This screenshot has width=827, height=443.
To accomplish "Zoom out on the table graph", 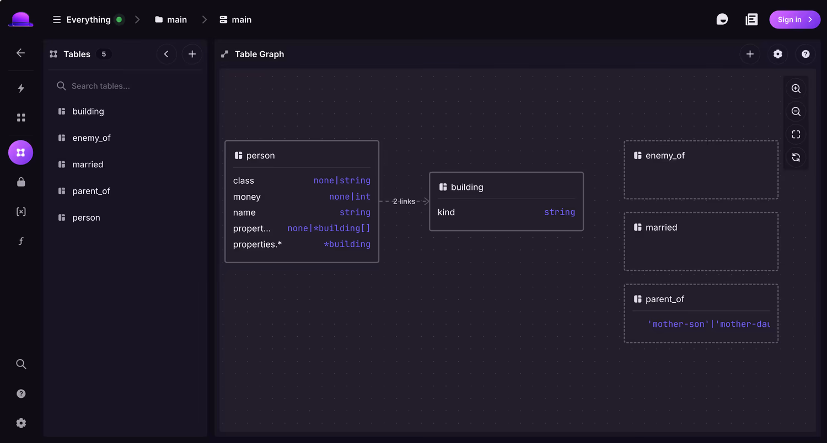I will (796, 112).
